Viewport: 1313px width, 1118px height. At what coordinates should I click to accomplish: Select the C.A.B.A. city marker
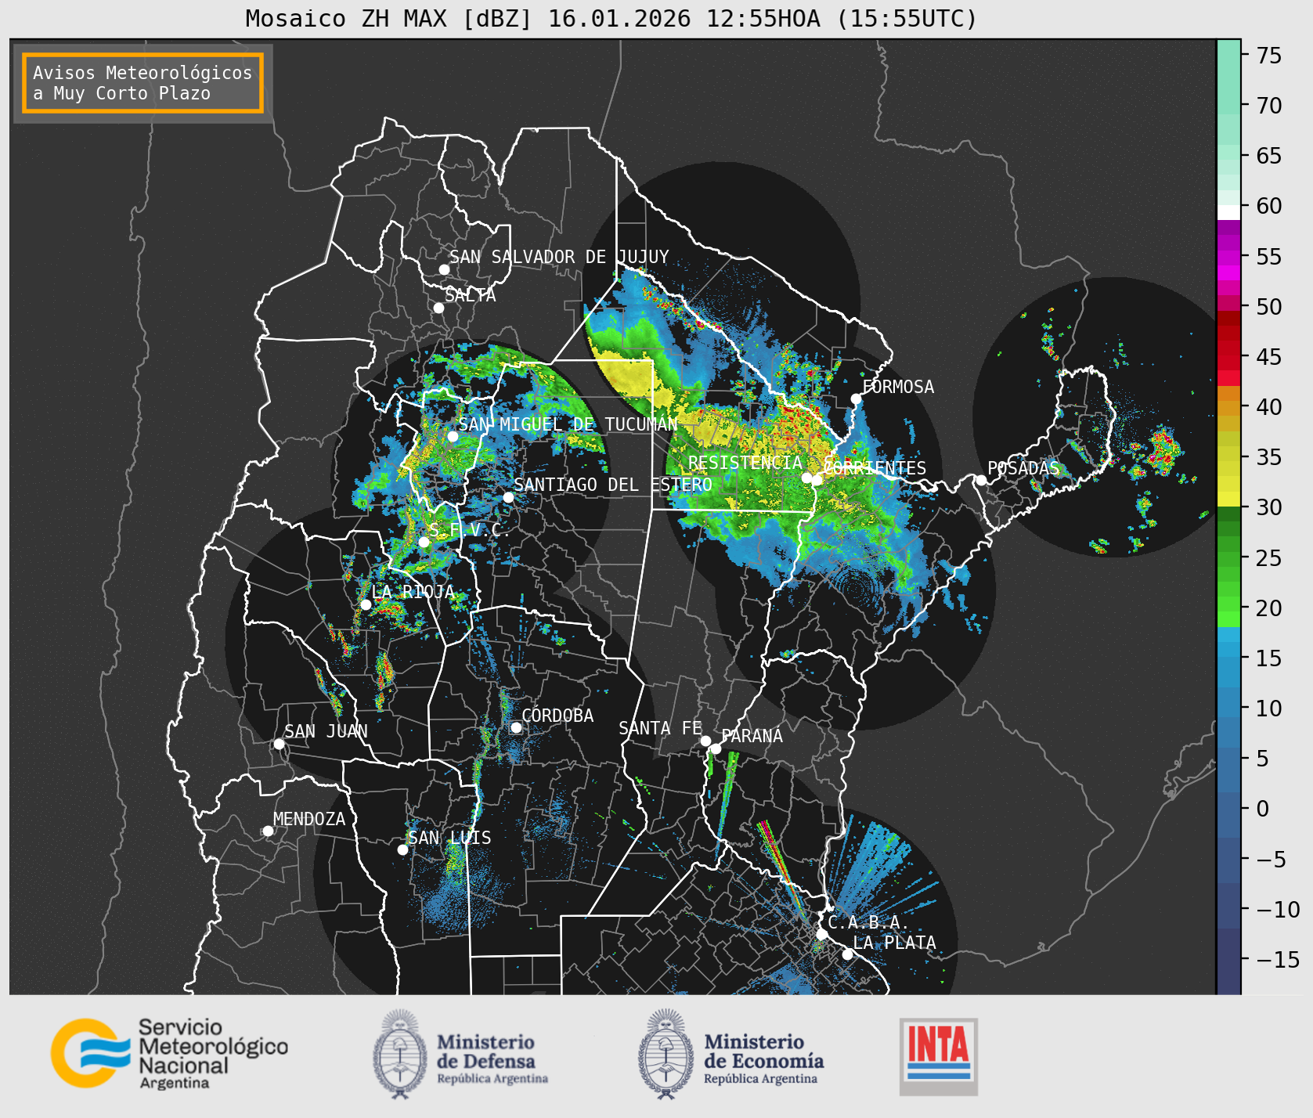[x=821, y=934]
